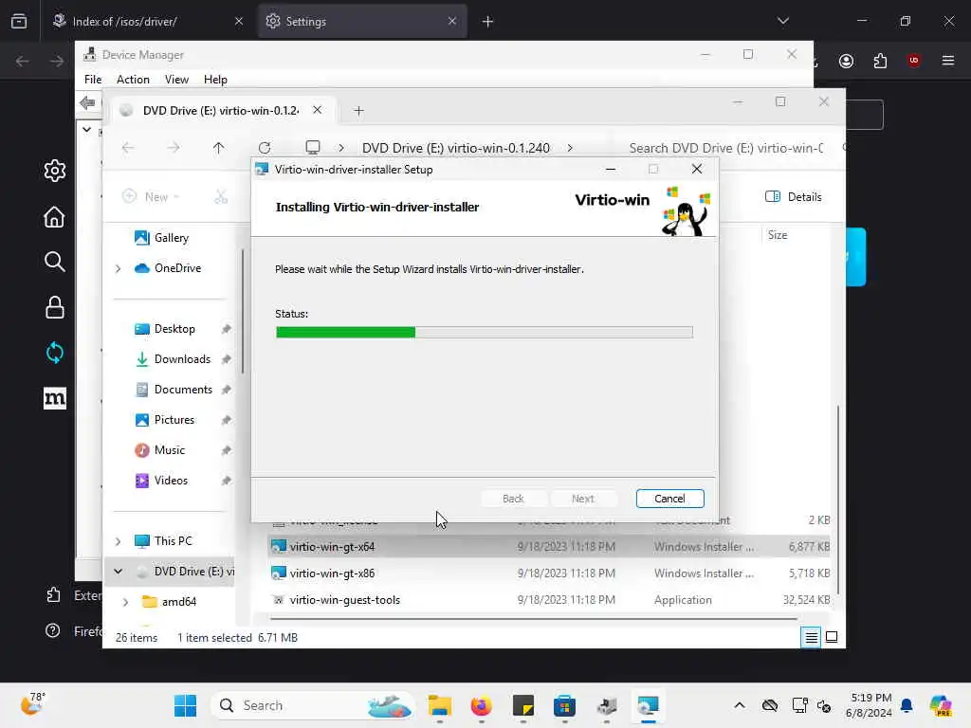
Task: Open the New dropdown in Explorer
Action: [x=151, y=197]
